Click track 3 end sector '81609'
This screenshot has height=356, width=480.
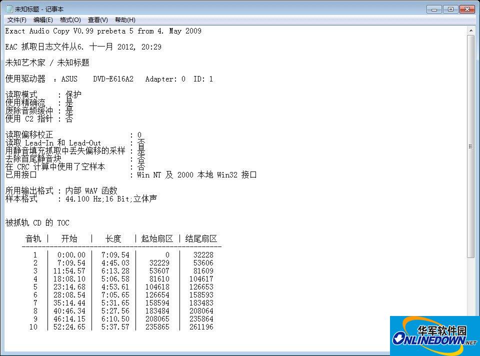coord(203,271)
